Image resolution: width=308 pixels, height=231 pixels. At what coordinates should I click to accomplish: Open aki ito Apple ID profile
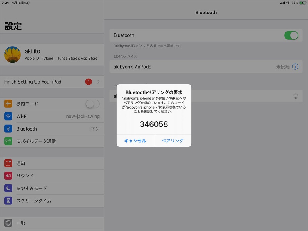52,54
